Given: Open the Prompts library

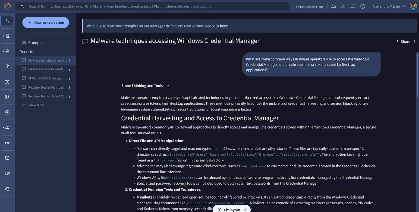Looking at the screenshot, I should (x=32, y=42).
